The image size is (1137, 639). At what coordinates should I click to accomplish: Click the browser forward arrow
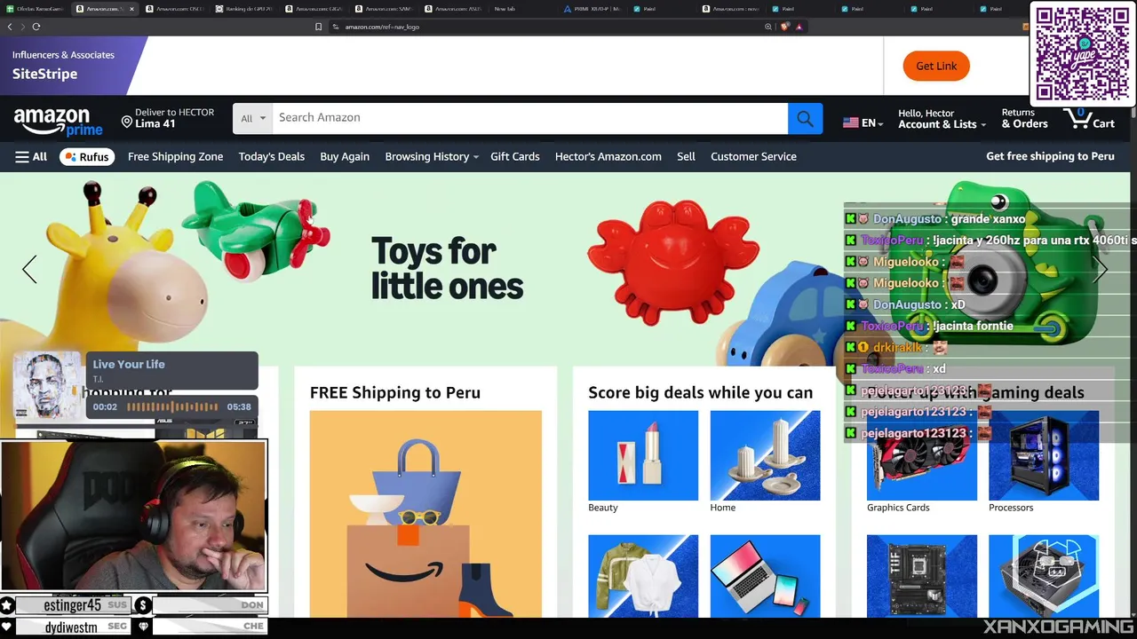23,27
